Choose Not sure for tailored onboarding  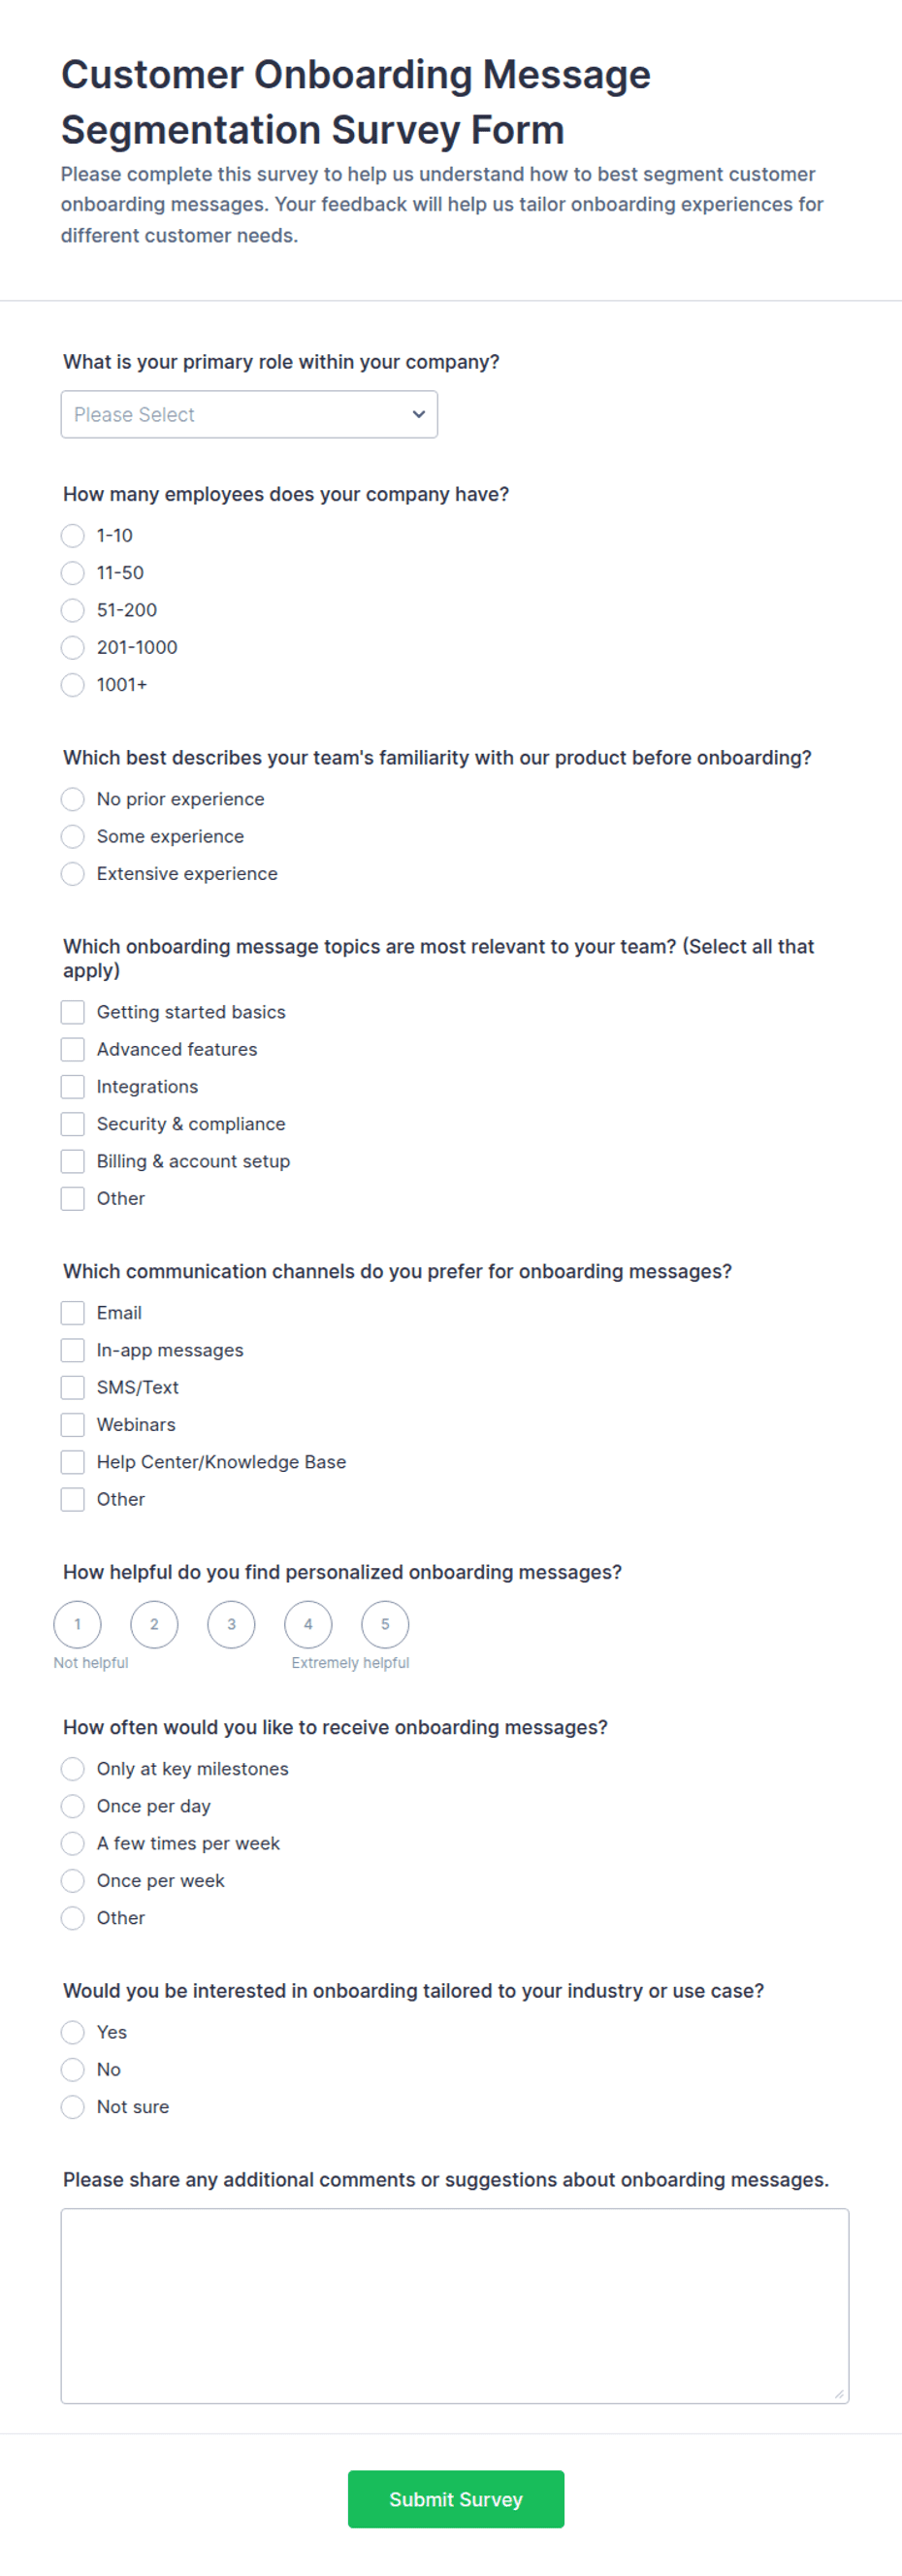click(73, 2107)
